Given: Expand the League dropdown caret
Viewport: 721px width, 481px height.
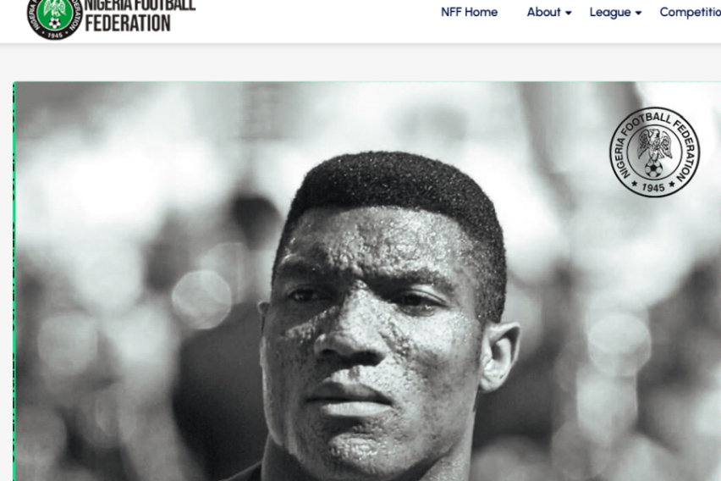Looking at the screenshot, I should coord(638,14).
